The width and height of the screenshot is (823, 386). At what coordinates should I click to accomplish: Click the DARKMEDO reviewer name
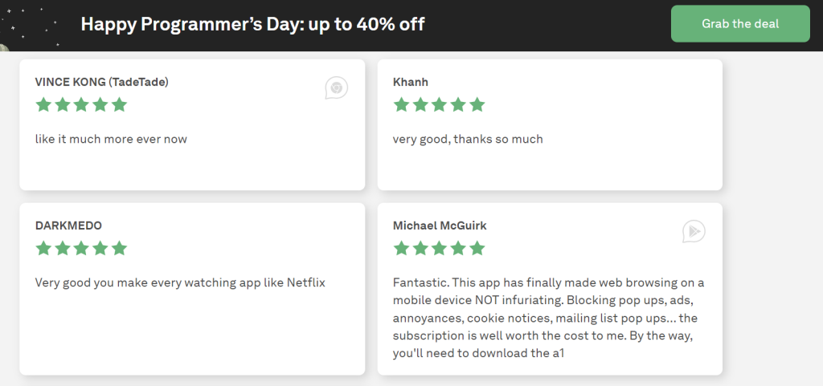[x=68, y=226]
